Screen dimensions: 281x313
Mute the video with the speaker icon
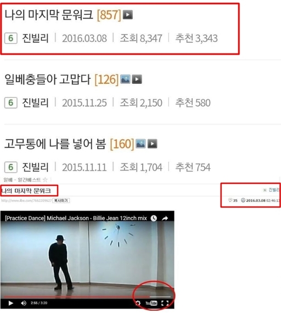pyautogui.click(x=24, y=303)
